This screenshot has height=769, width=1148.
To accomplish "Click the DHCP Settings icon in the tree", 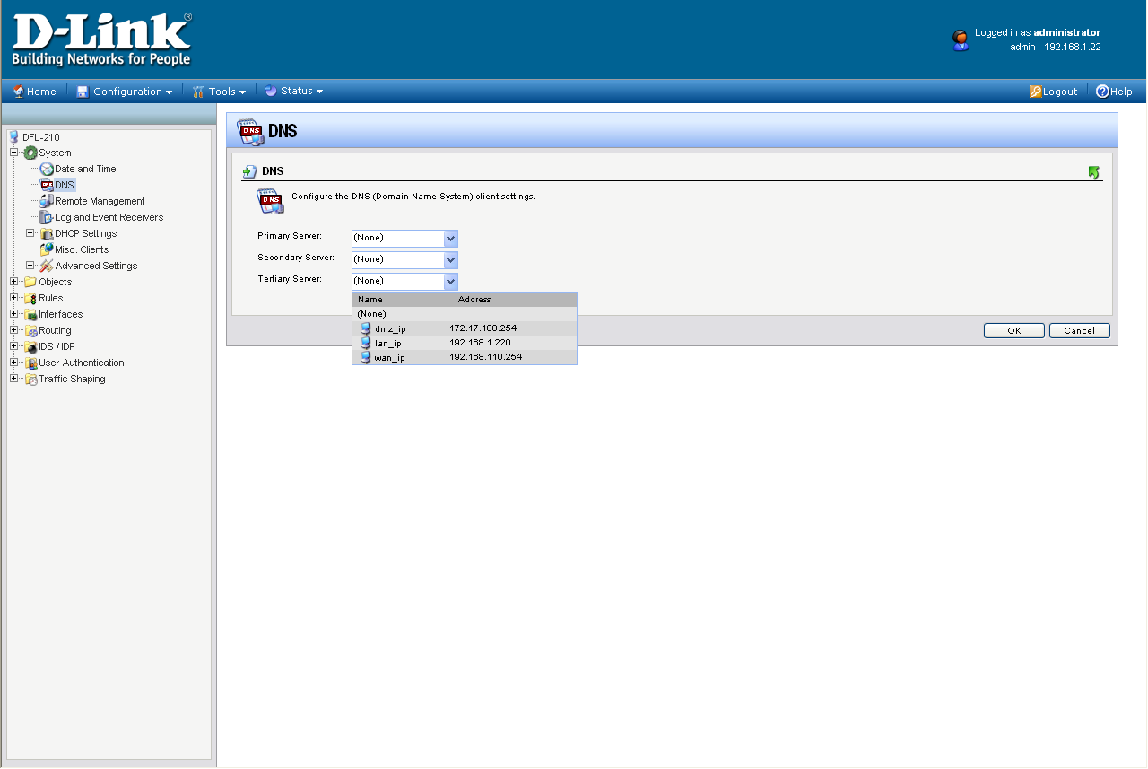I will (47, 233).
